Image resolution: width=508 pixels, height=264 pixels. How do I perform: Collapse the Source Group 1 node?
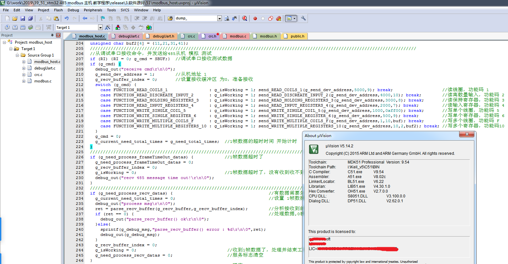tap(17, 55)
